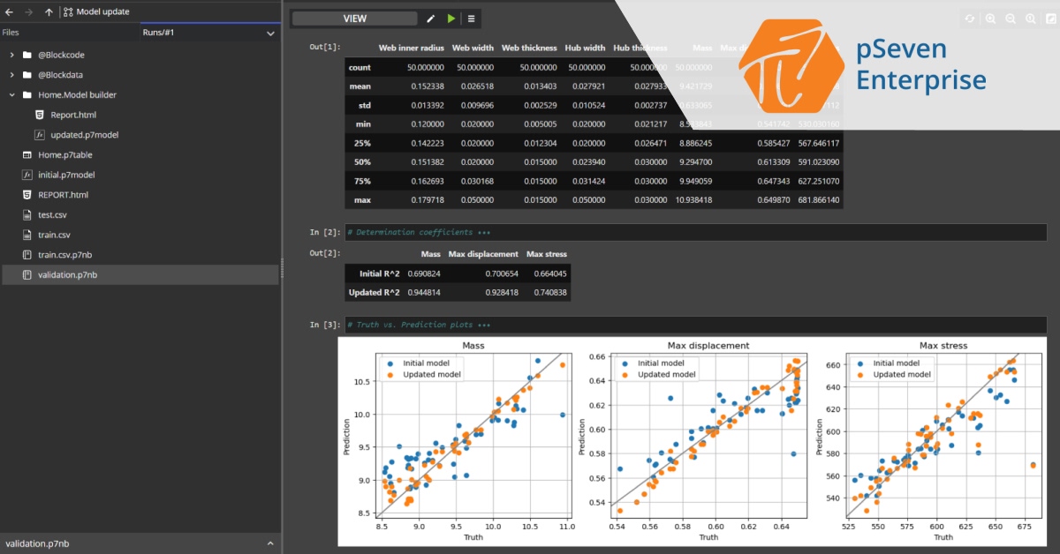This screenshot has width=1060, height=554.
Task: Run the notebook with the green play icon
Action: tap(451, 18)
